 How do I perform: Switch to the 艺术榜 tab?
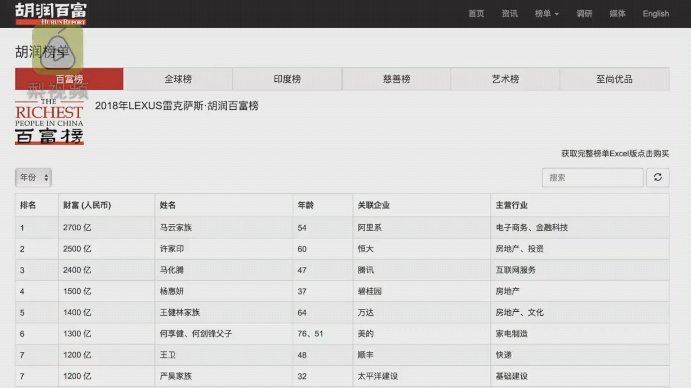[x=505, y=79]
